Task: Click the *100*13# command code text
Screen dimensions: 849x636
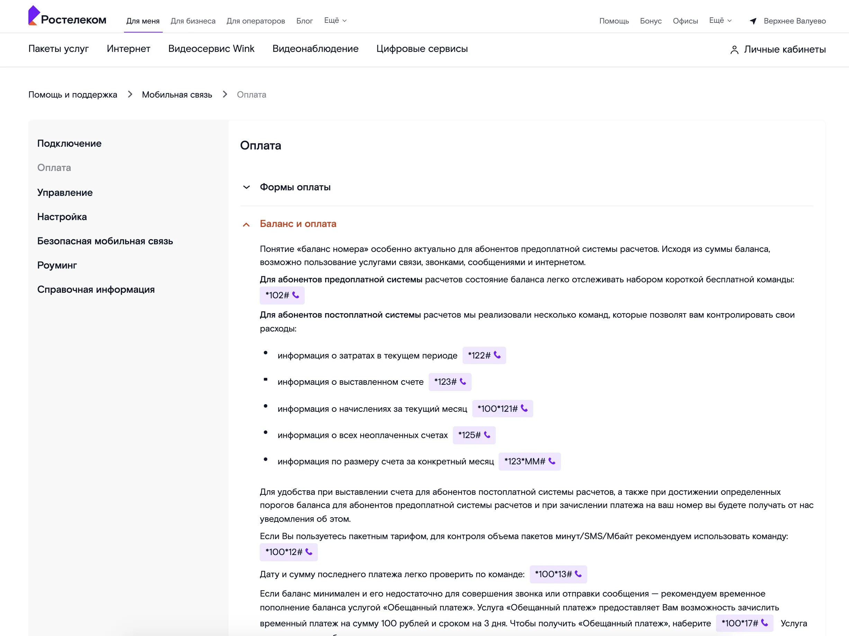Action: (553, 575)
